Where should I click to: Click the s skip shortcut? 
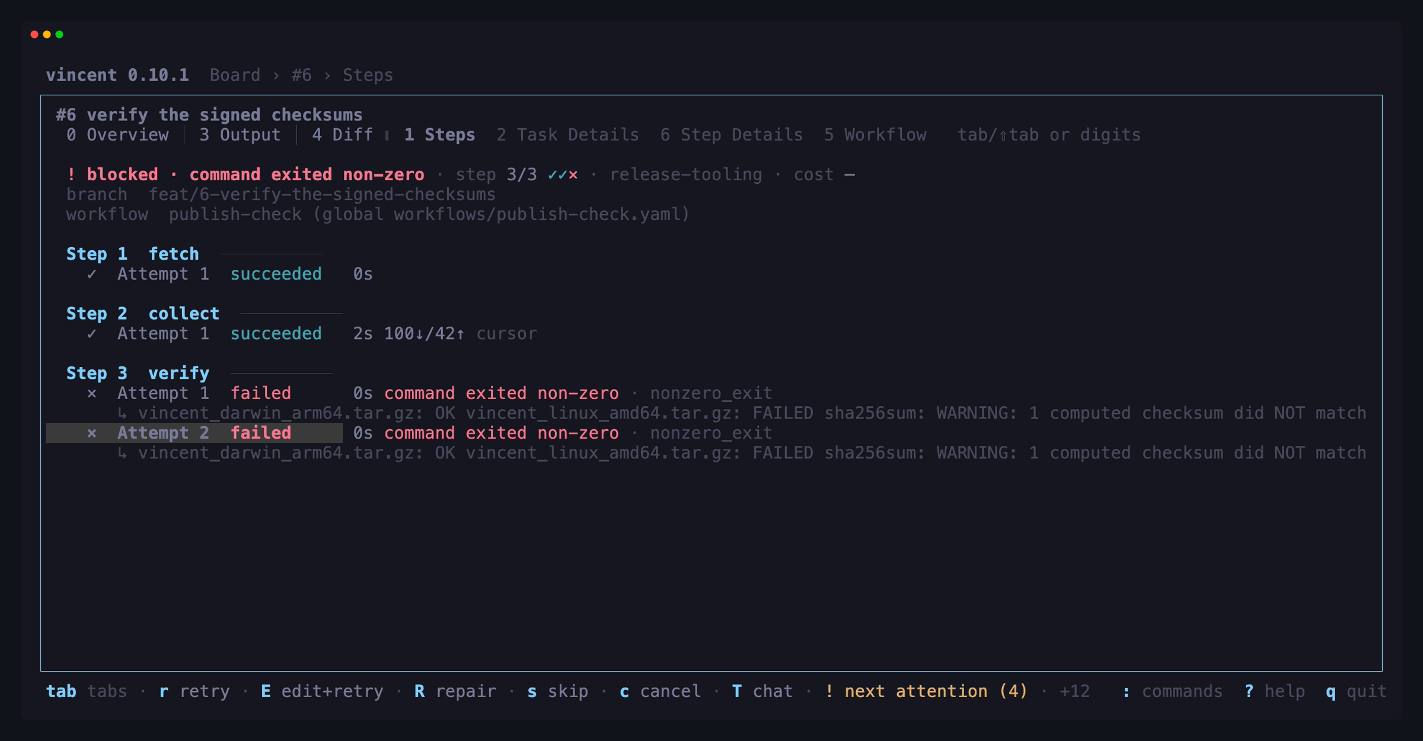pyautogui.click(x=557, y=691)
